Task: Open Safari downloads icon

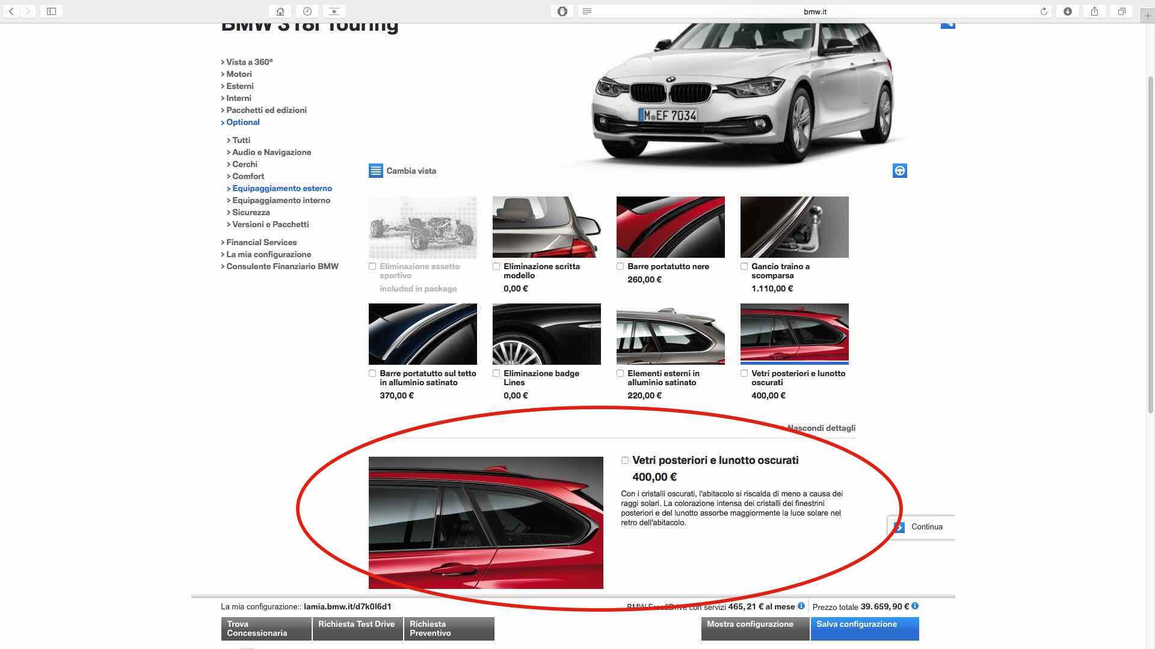Action: [x=1067, y=11]
